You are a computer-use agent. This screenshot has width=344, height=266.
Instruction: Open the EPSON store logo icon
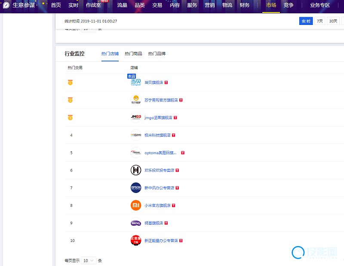(136, 188)
